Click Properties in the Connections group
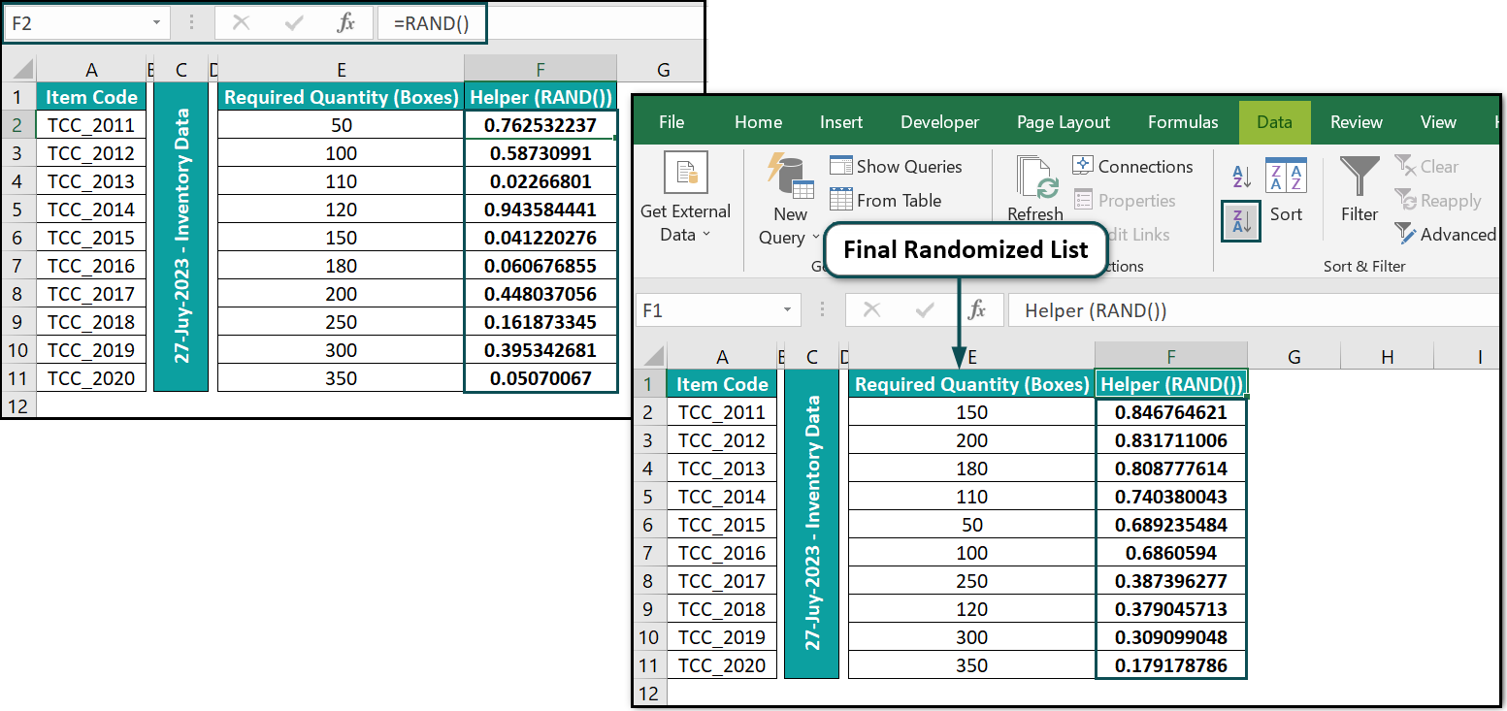1507x711 pixels. 1124,200
